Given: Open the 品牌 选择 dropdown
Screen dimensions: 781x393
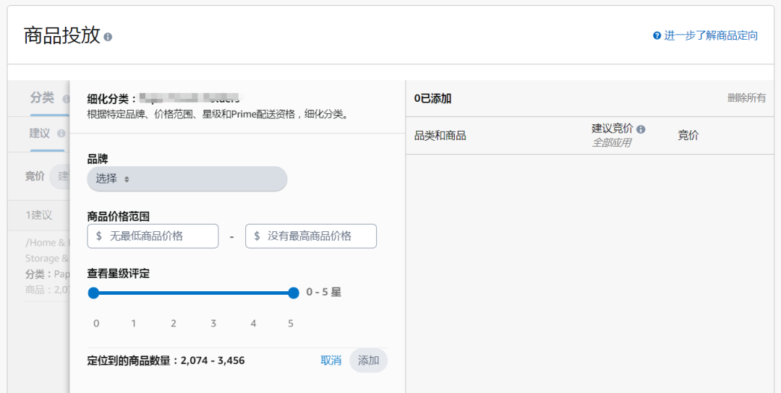Looking at the screenshot, I should coord(187,178).
